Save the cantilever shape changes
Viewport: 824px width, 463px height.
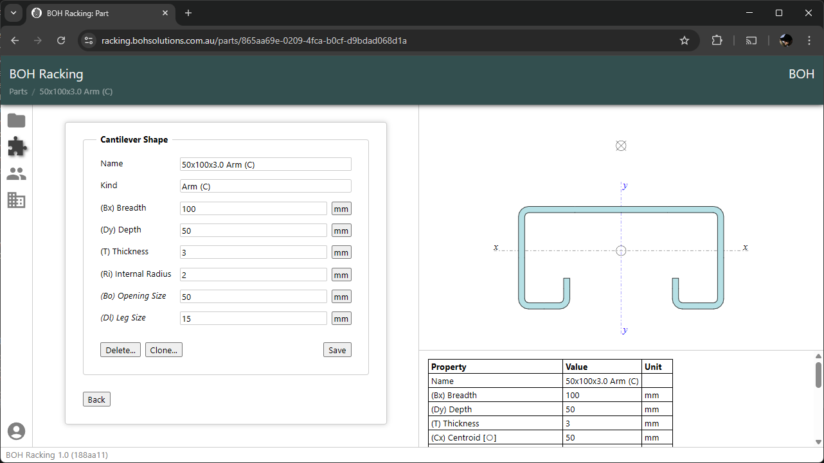(x=337, y=349)
